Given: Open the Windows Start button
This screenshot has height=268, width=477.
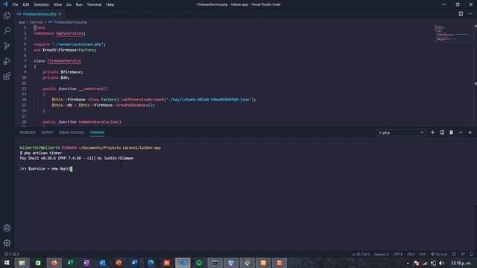Looking at the screenshot, I should click(x=7, y=263).
